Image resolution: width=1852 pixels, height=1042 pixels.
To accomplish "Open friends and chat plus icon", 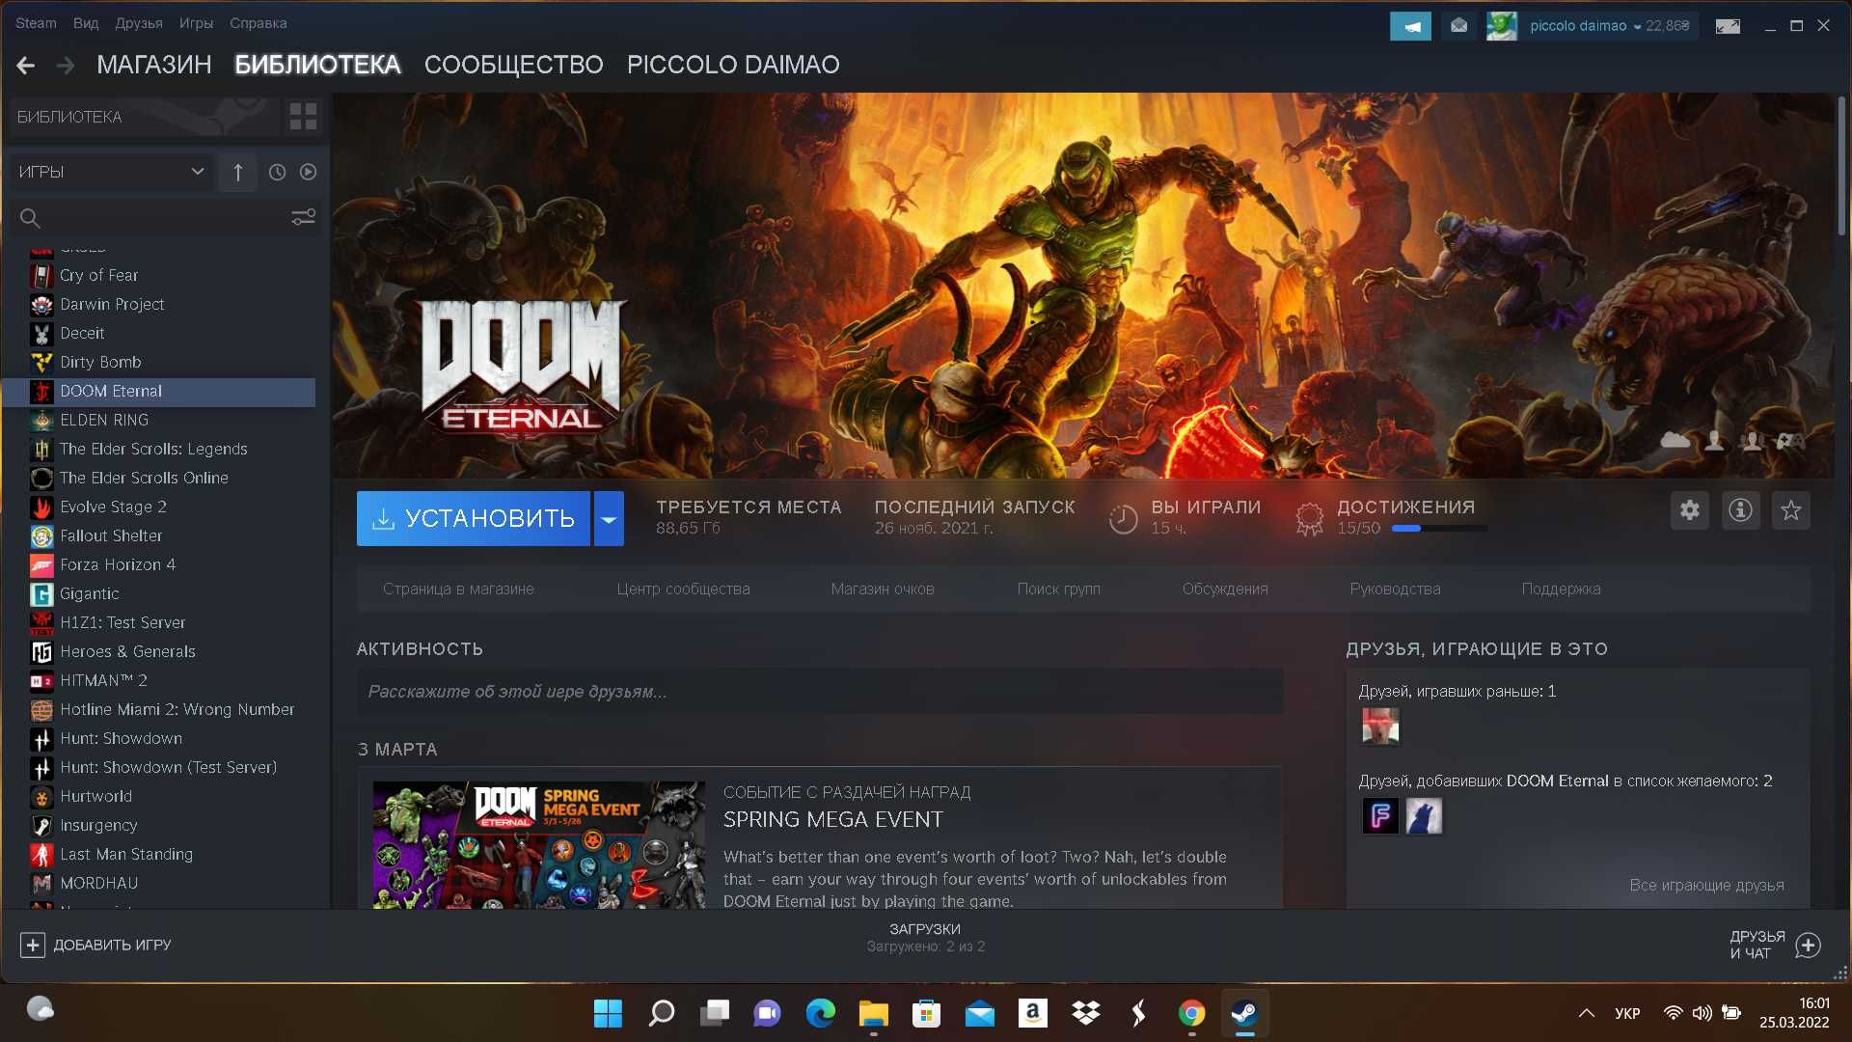I will [1808, 945].
